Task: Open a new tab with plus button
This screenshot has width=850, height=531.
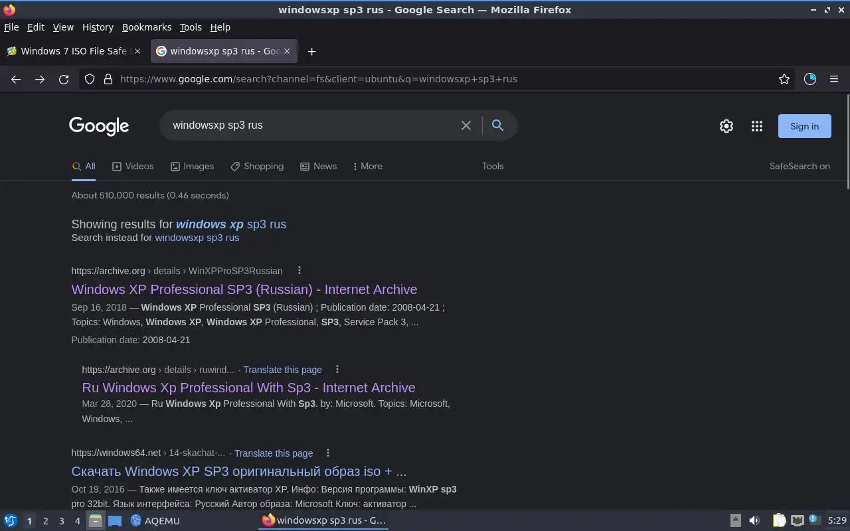Action: [311, 51]
